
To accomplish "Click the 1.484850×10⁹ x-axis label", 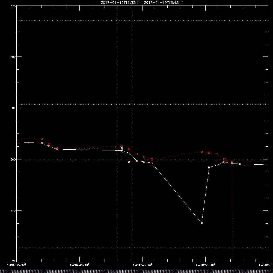I will tap(206, 265).
